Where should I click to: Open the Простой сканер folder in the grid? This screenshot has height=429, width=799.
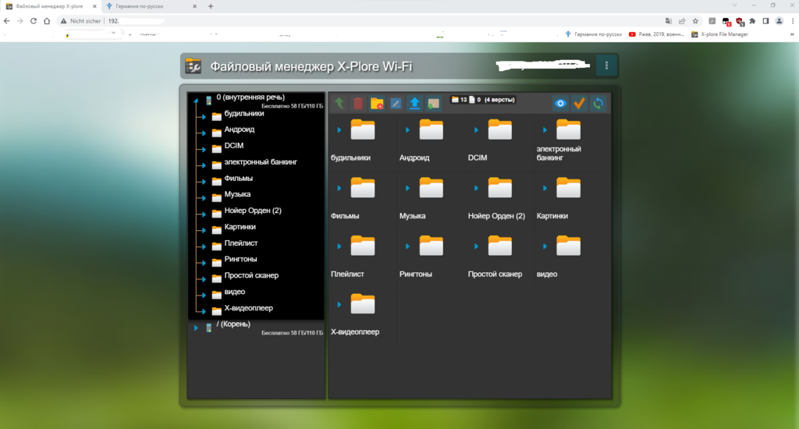(x=500, y=246)
